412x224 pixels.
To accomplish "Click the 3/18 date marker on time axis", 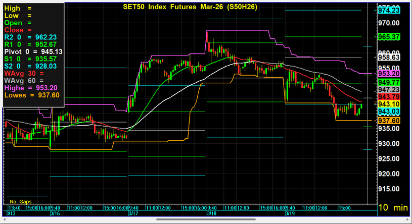I will pos(211,213).
